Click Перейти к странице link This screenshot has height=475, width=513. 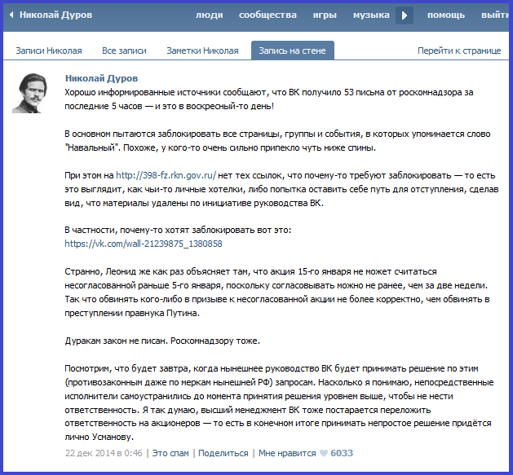click(x=459, y=51)
